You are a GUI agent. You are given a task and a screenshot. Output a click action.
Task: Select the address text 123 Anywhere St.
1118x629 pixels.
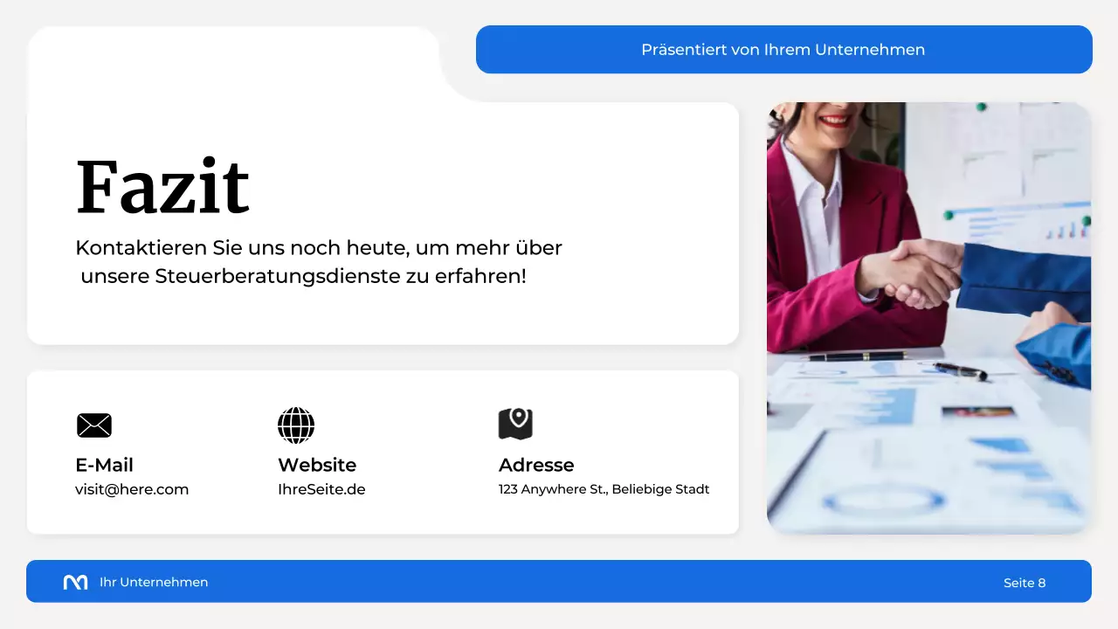pos(604,489)
